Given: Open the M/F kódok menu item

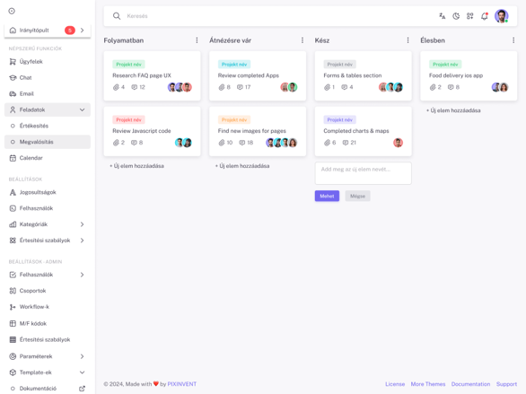Looking at the screenshot, I should tap(48, 324).
